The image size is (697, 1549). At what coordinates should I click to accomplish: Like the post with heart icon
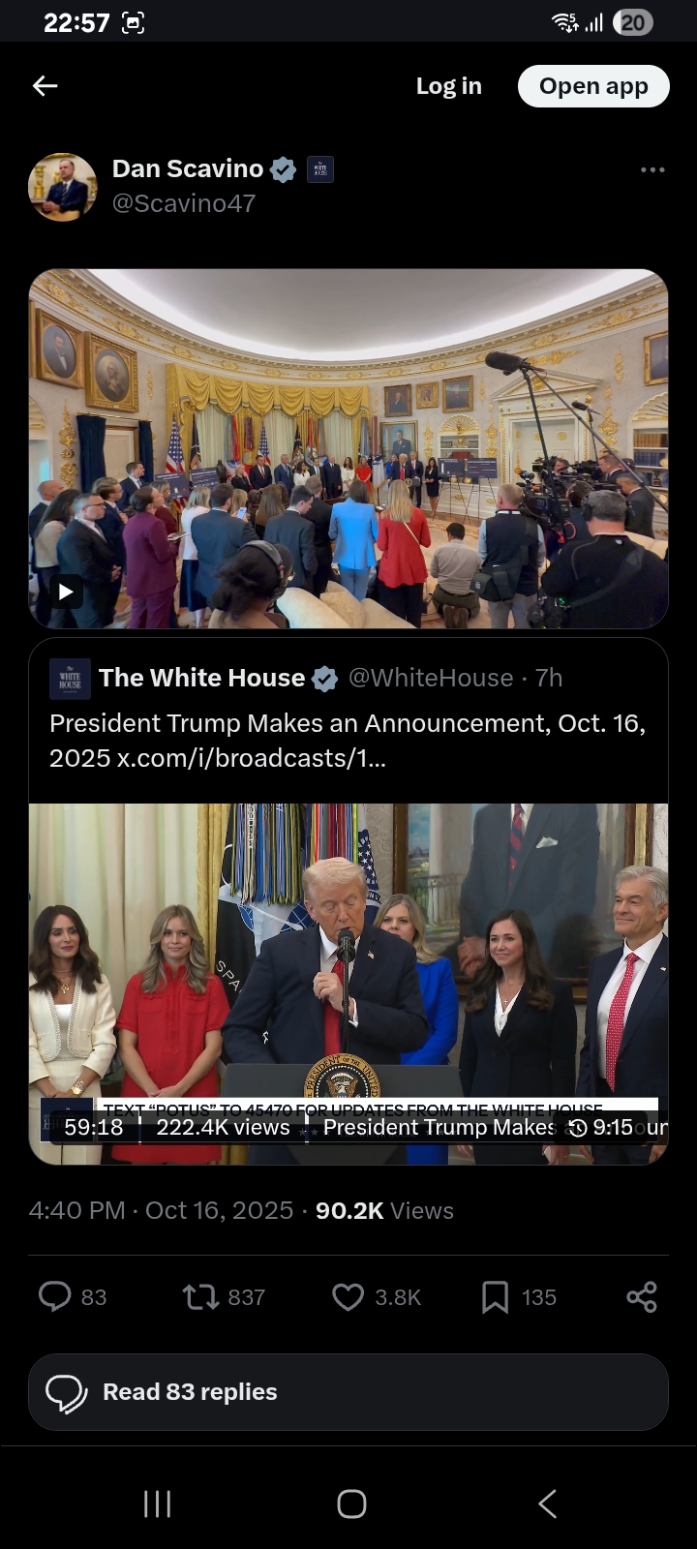(348, 1296)
